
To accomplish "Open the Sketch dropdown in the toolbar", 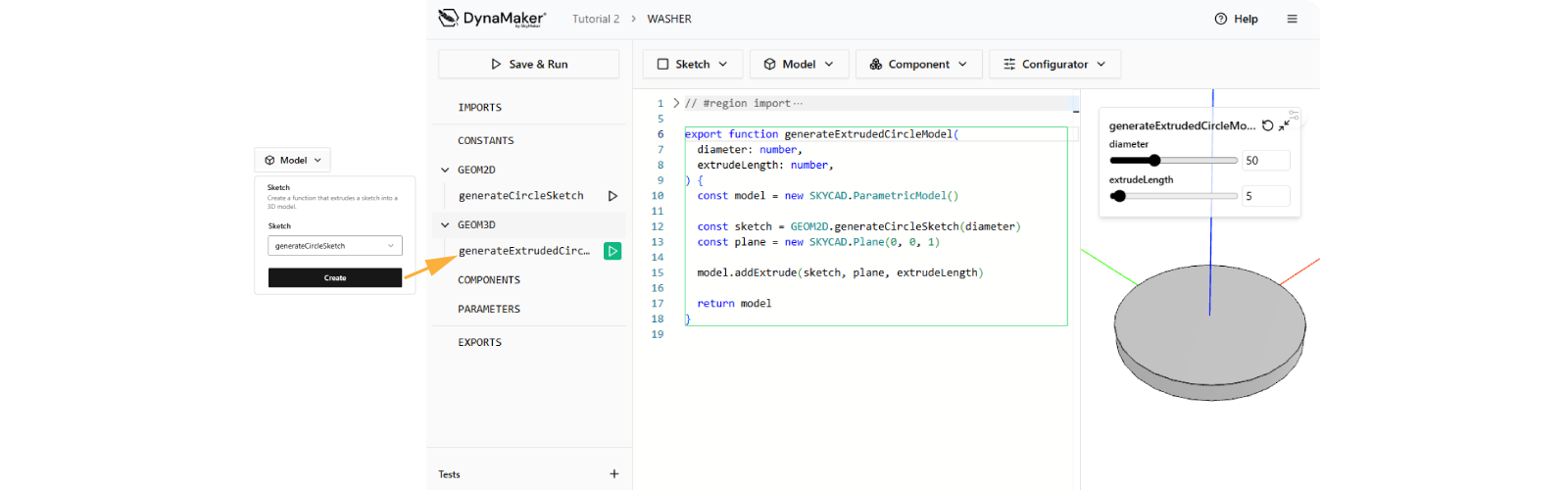I will (x=692, y=64).
